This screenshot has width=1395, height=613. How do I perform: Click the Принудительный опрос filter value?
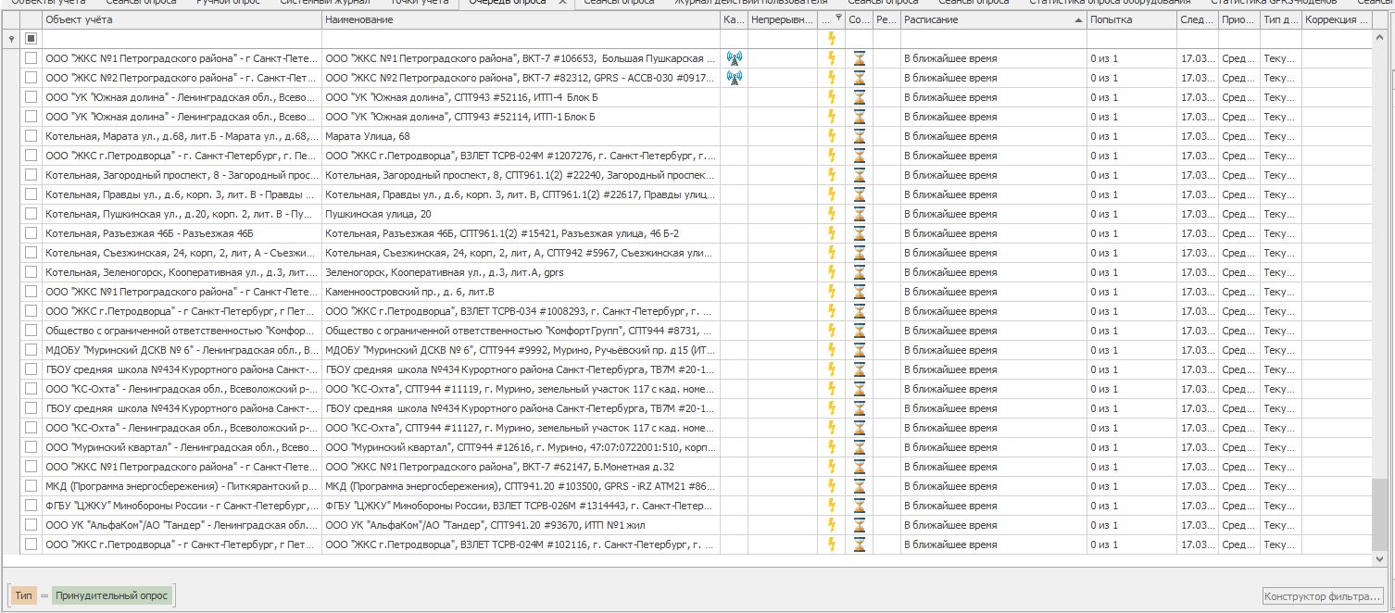click(112, 595)
